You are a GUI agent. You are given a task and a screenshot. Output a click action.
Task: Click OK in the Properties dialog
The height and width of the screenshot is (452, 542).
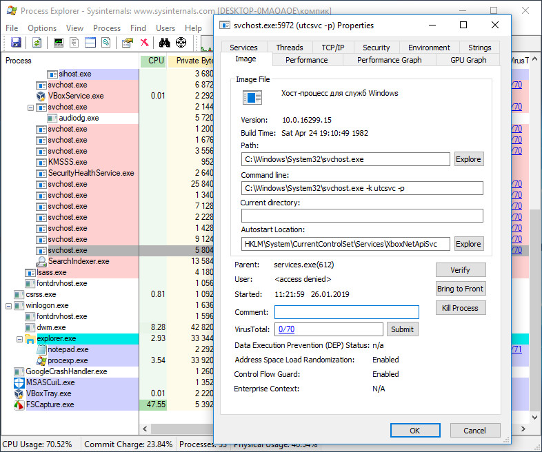click(415, 431)
